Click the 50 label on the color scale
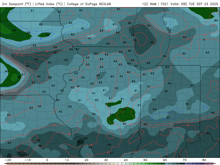The image size is (220, 165). coord(145,160)
